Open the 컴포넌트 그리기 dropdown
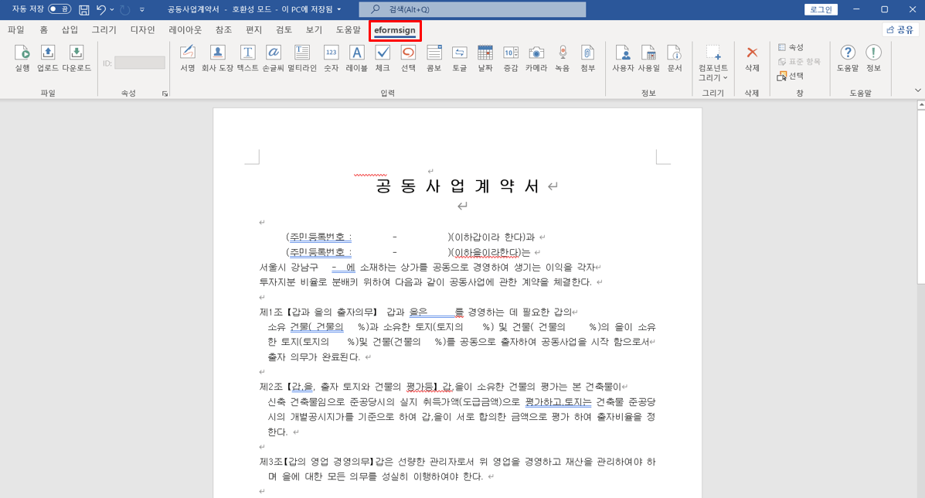Screen dimensions: 925x498 [x=713, y=63]
